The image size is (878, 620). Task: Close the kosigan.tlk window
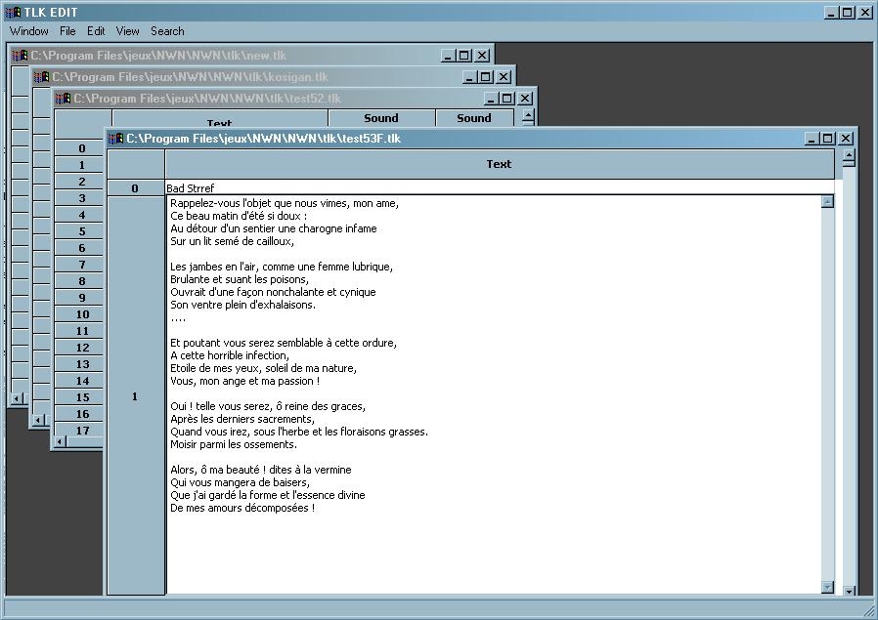click(x=504, y=77)
